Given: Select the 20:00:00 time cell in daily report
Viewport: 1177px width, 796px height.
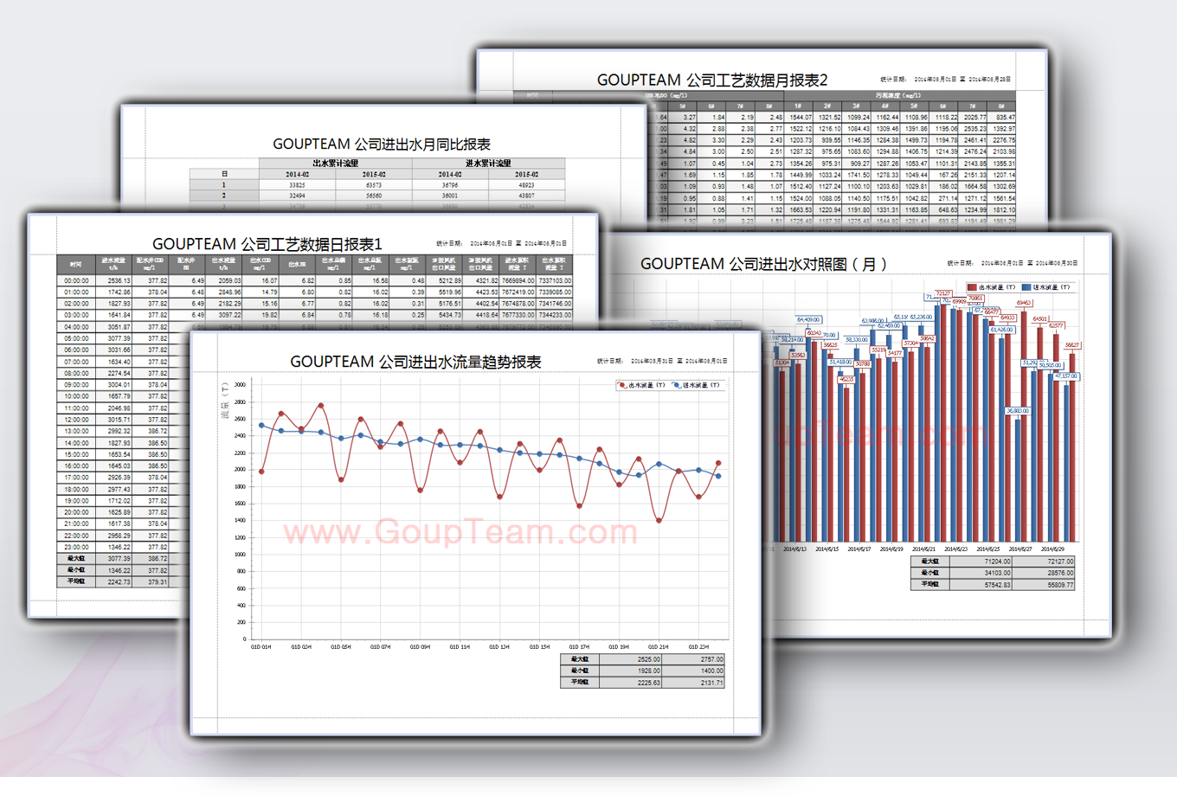Looking at the screenshot, I should (76, 512).
